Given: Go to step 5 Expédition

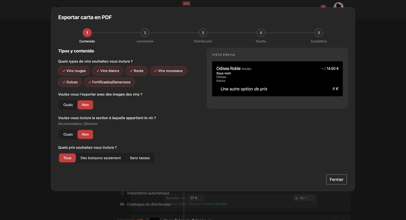Looking at the screenshot, I should (319, 33).
